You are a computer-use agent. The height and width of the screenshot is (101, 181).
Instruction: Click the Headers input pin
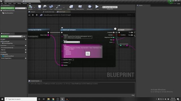tap(62, 65)
